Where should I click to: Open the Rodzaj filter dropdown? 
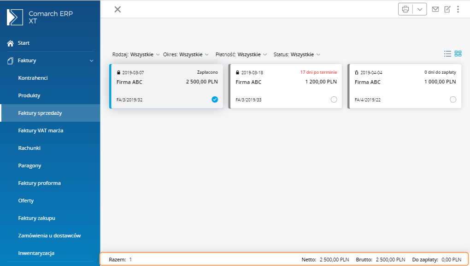point(136,54)
